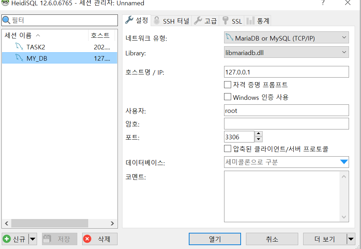Image resolution: width=361 pixels, height=249 pixels.
Task: Decrease the port with the down arrow
Action: click(x=259, y=139)
